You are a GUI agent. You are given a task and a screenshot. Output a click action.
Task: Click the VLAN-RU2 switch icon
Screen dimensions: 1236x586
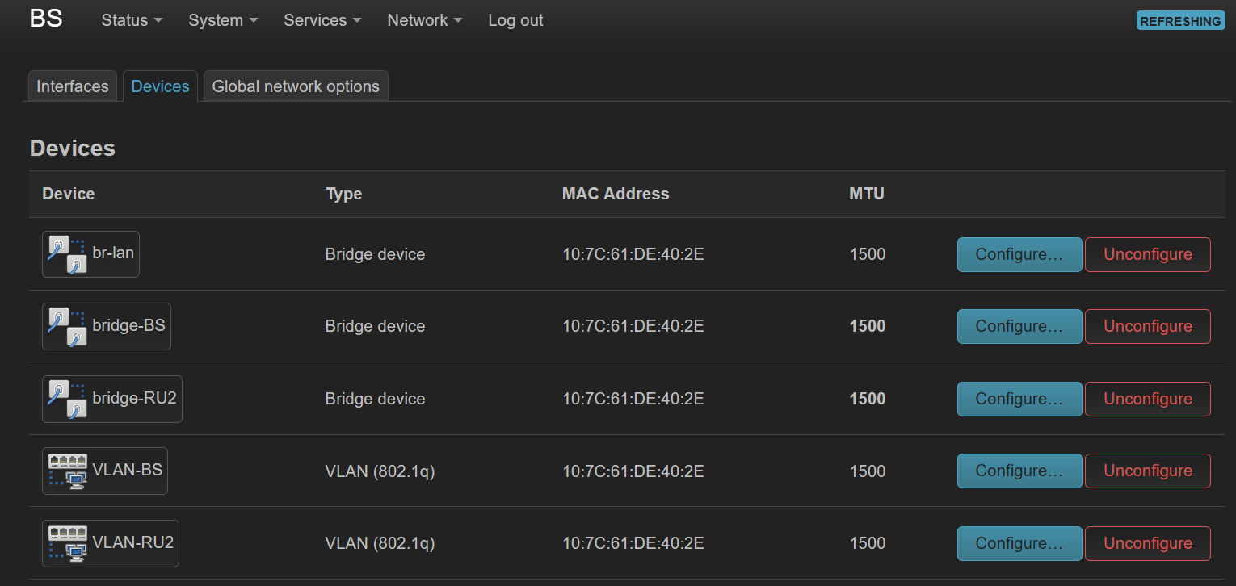pos(67,543)
